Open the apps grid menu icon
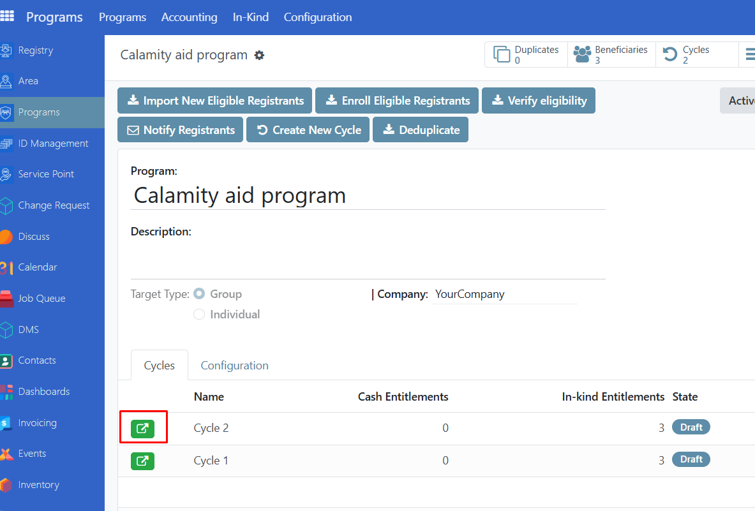Image resolution: width=755 pixels, height=511 pixels. 7,17
